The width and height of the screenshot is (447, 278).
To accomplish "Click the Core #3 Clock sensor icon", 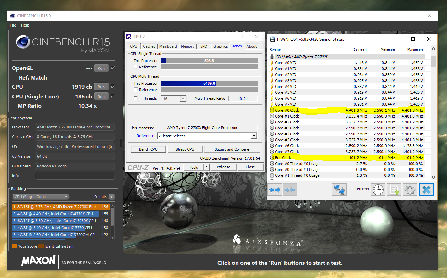I will coord(272,128).
